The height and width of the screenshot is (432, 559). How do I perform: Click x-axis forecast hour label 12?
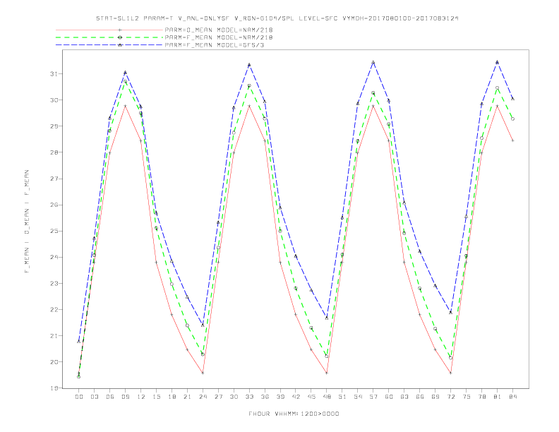[141, 397]
